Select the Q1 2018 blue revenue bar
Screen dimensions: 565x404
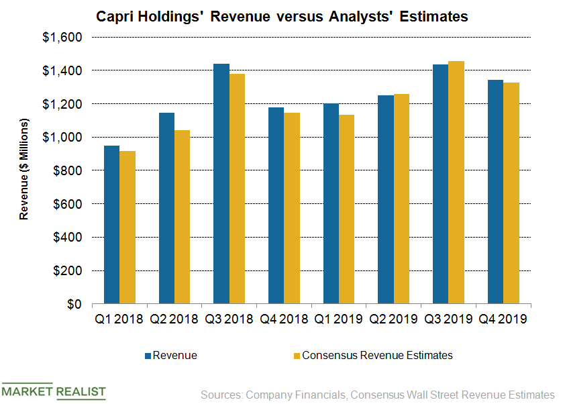[x=111, y=225]
